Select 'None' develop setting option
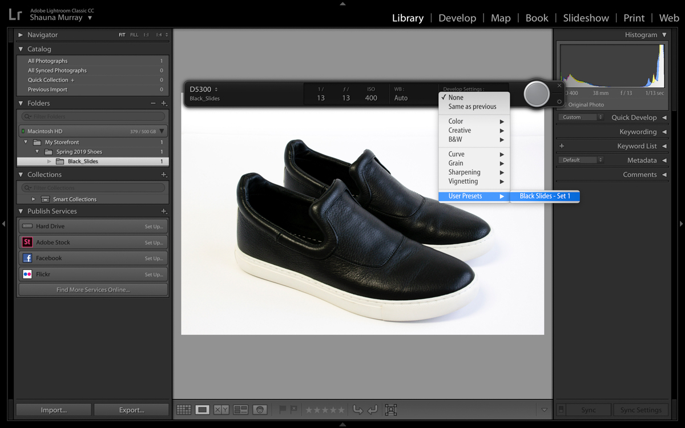685x428 pixels. [456, 98]
